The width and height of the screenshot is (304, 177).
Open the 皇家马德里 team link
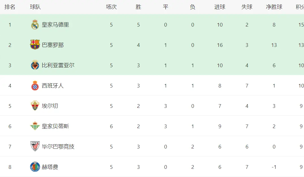55,25
